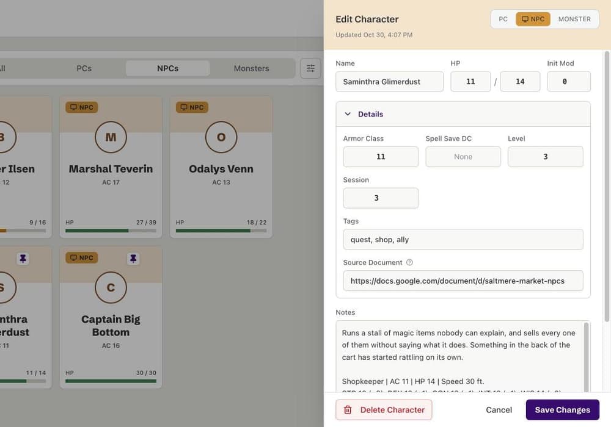
Task: Click the Spell Save DC field
Action: tap(463, 157)
